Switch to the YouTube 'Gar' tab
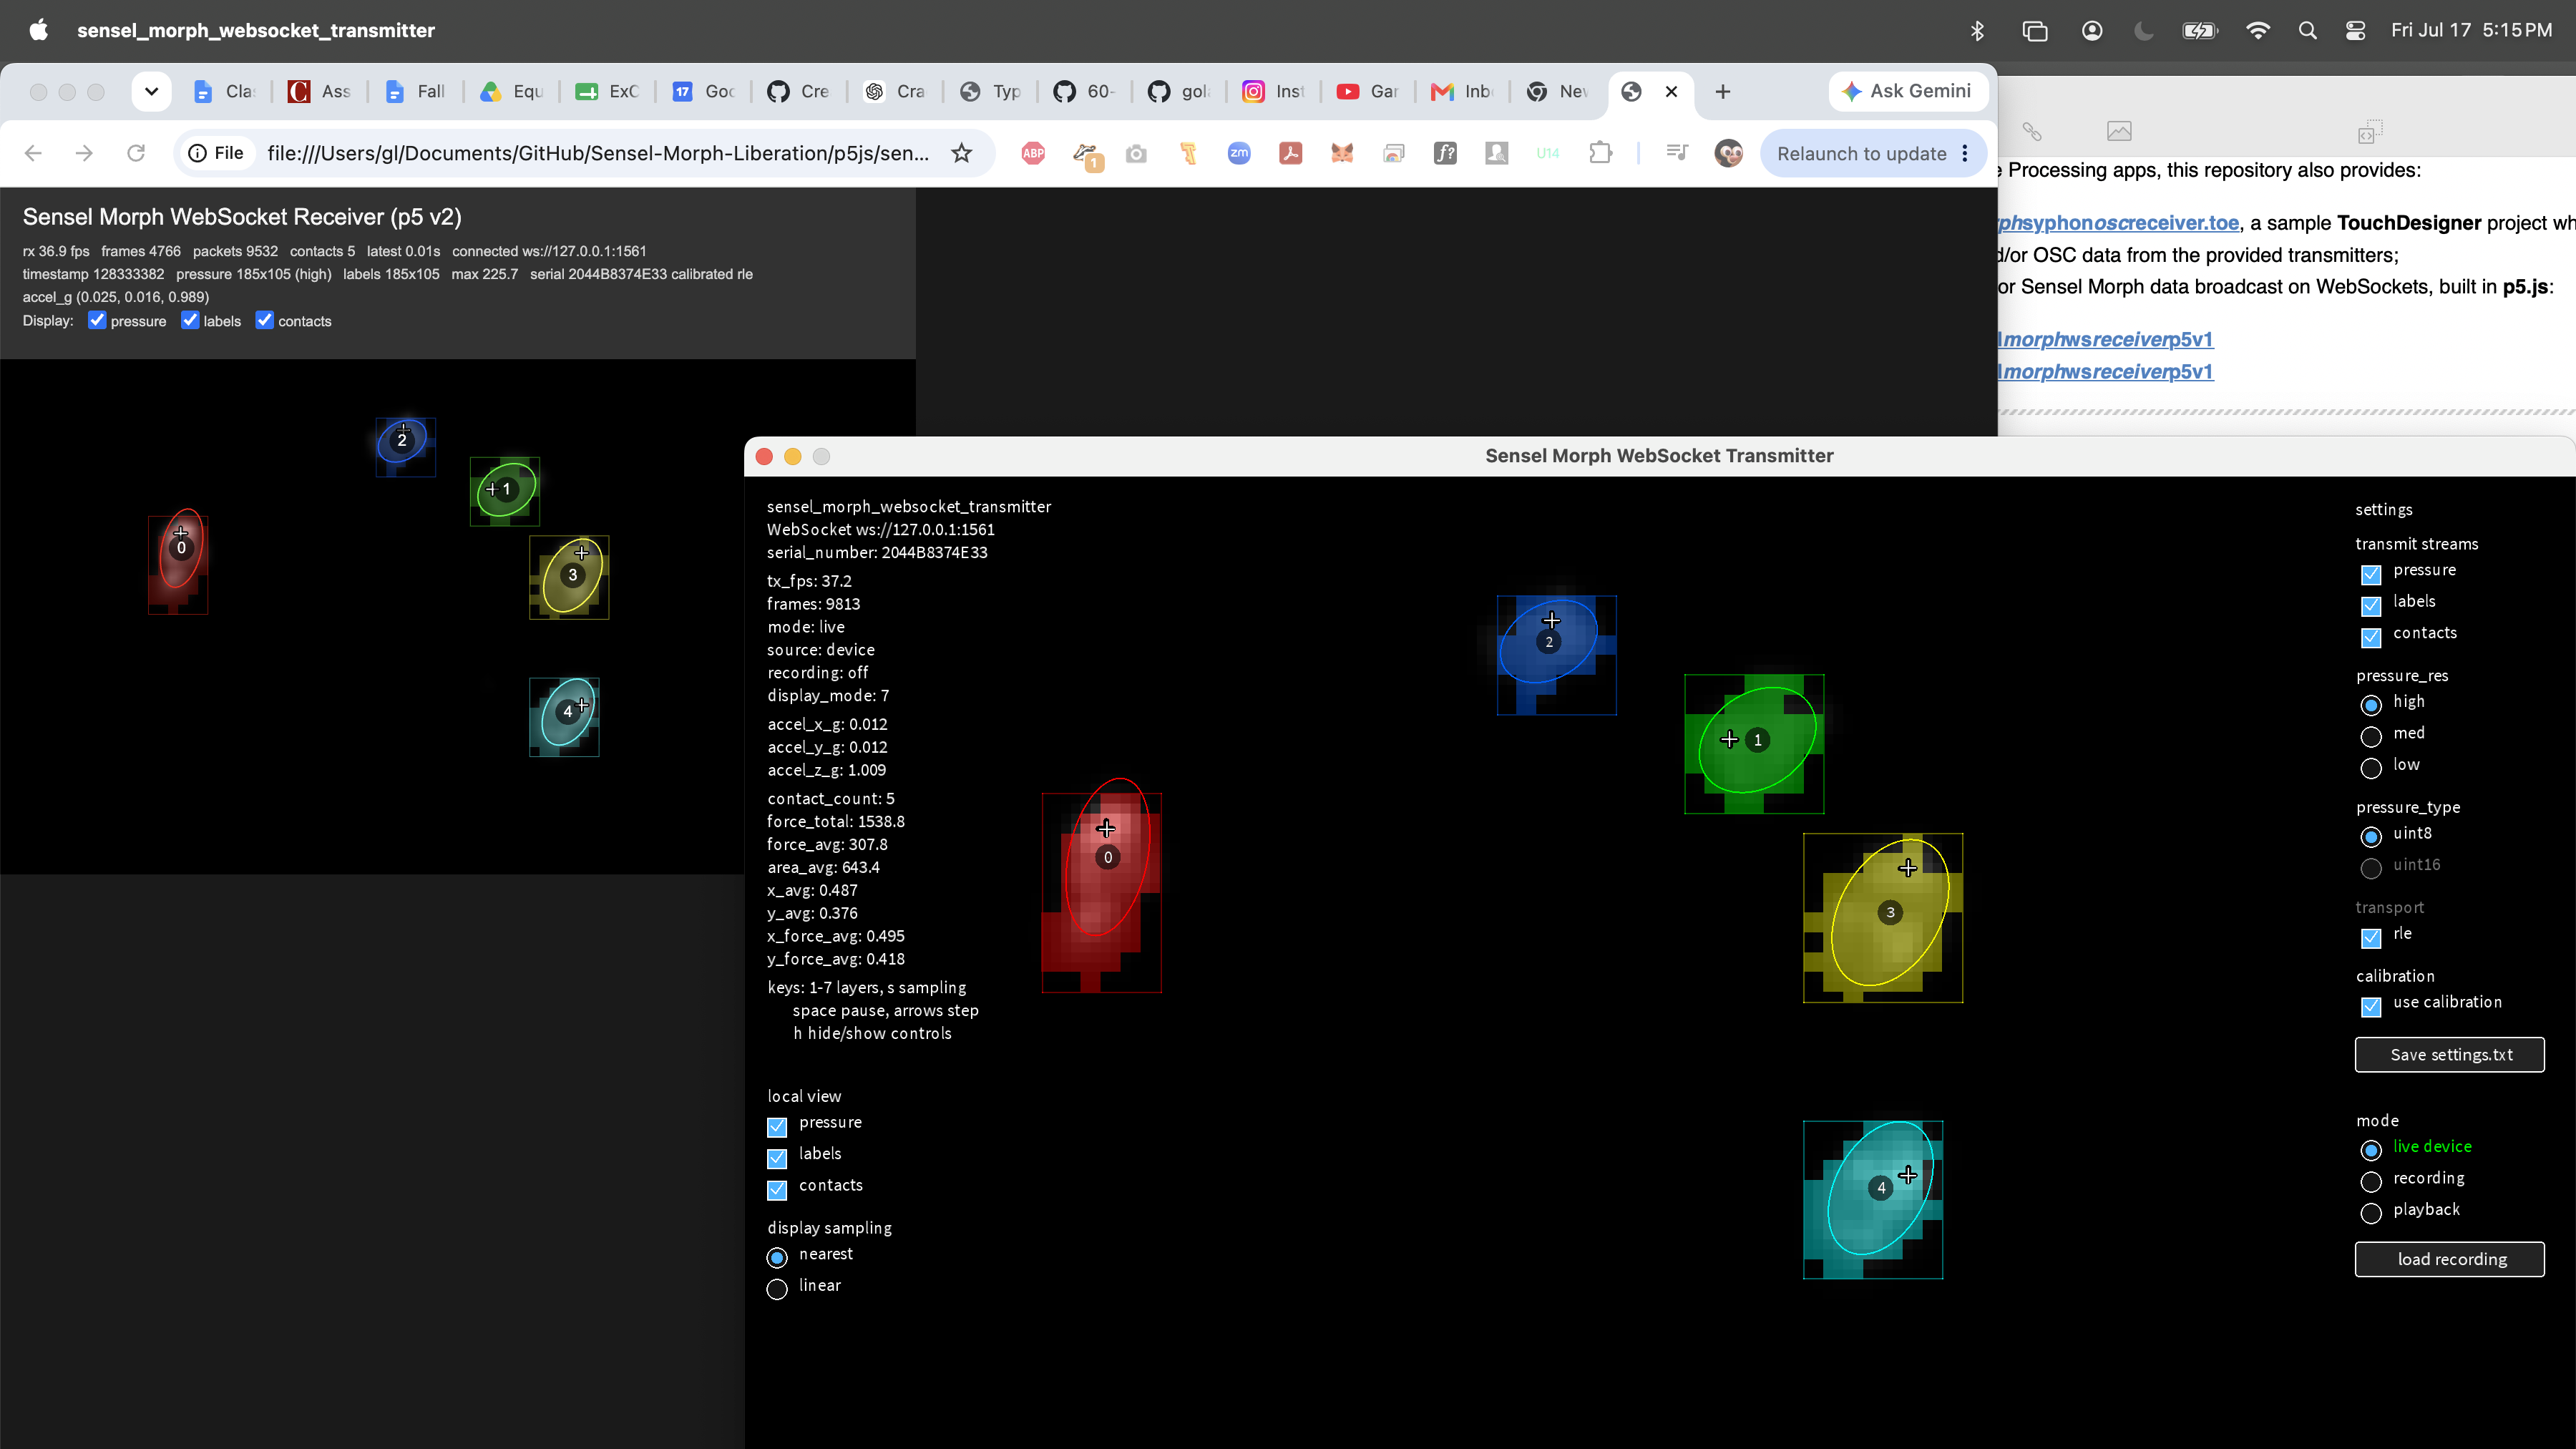 tap(1367, 91)
